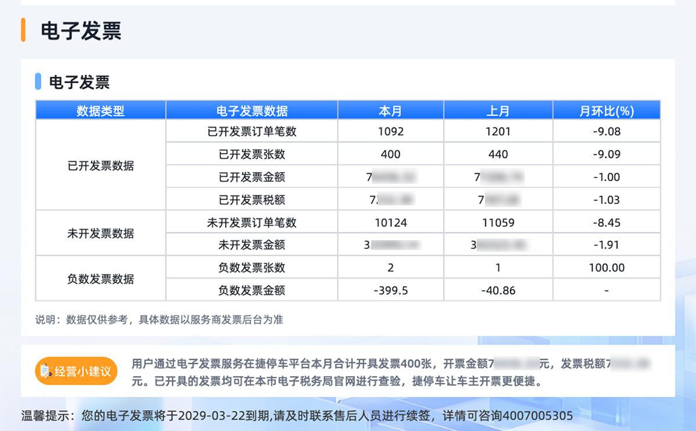Click the 100.00 month-over-month value

click(606, 267)
